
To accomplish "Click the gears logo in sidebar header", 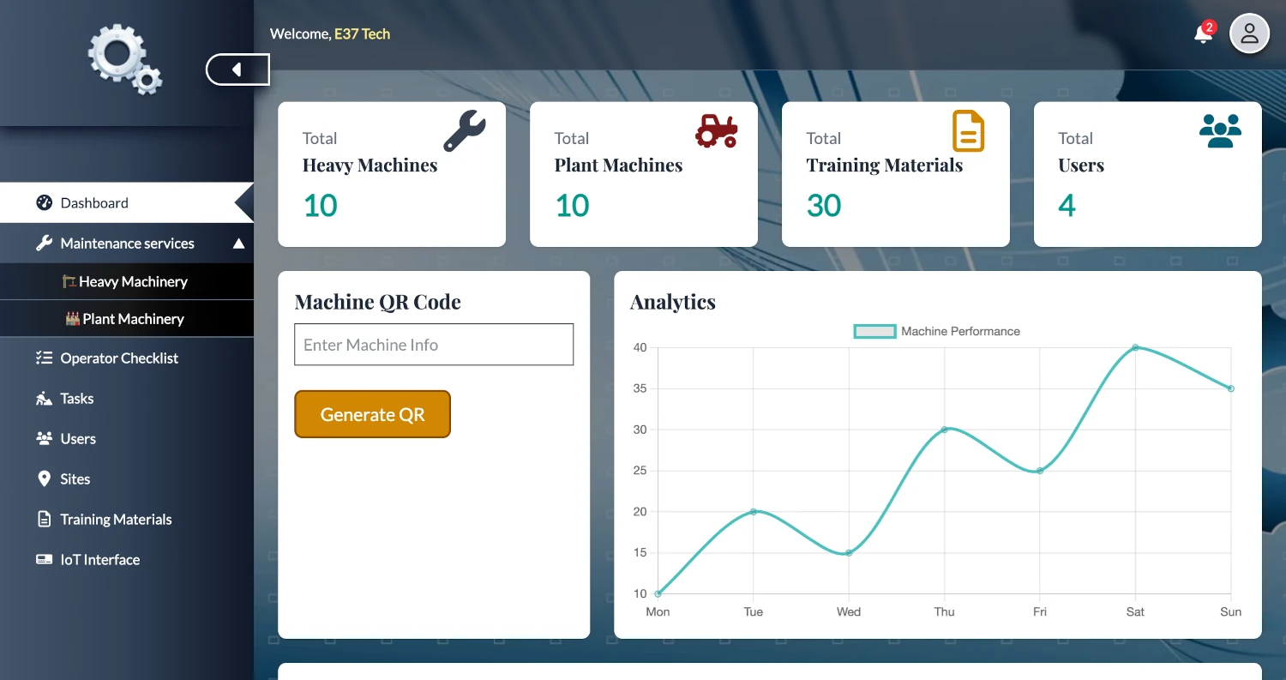I will (x=125, y=58).
